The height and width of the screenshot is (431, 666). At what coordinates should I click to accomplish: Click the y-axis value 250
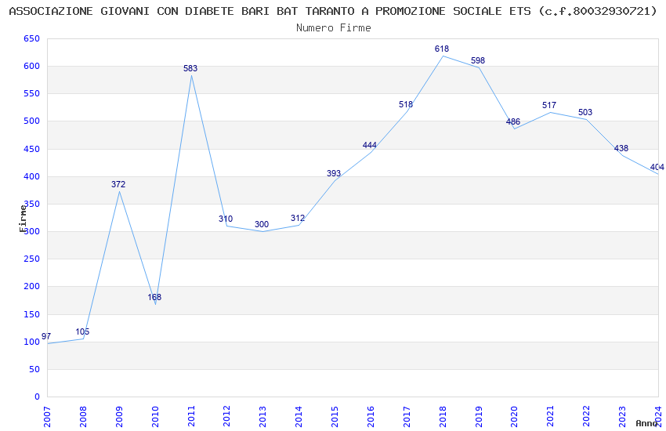click(32, 259)
